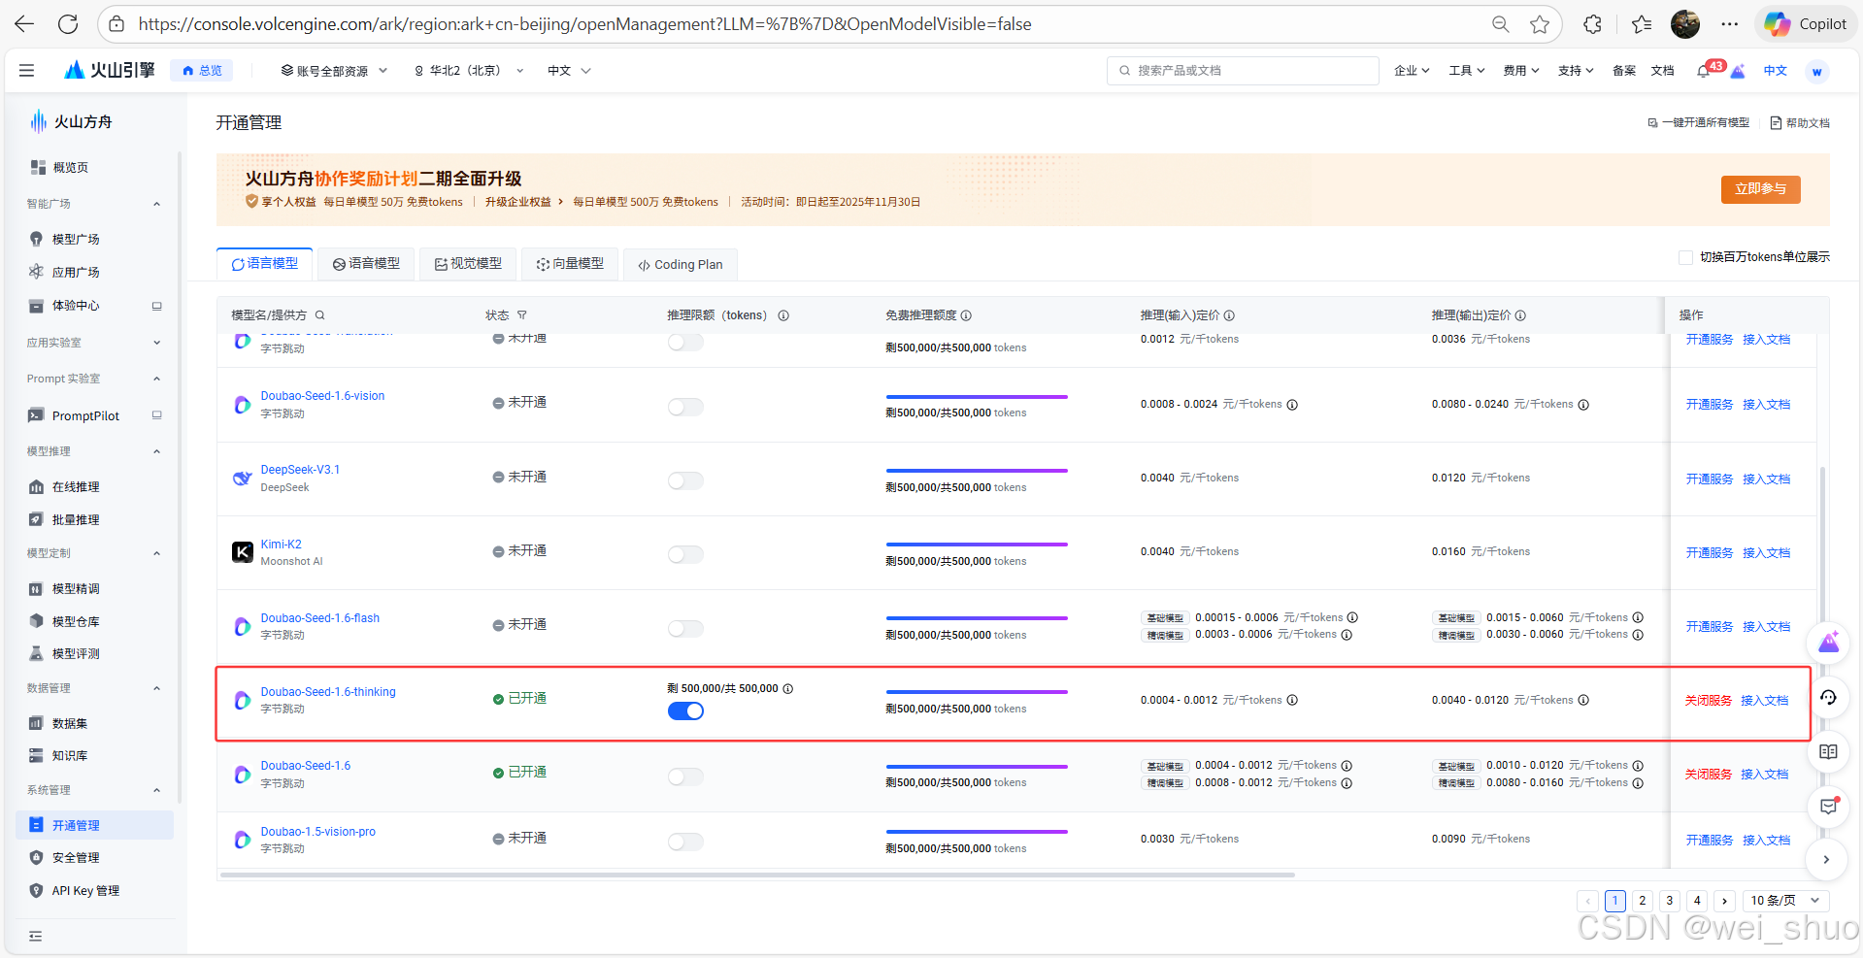1863x958 pixels.
Task: Go back with browser back arrow
Action: click(x=24, y=24)
